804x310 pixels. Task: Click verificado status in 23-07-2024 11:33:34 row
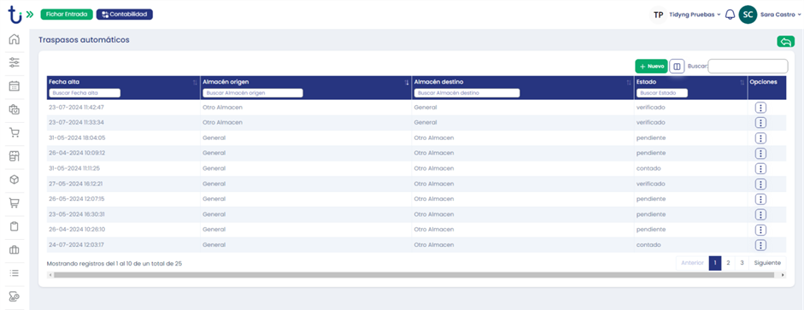pos(651,123)
